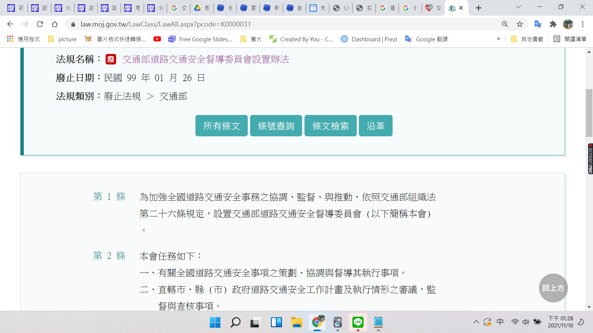Open the 其他書籤 bookmarks folder
The height and width of the screenshot is (333, 593).
click(x=528, y=39)
